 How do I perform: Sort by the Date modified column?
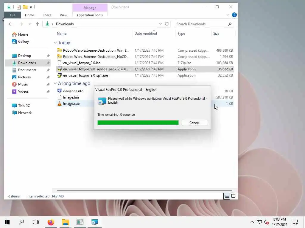[146, 34]
